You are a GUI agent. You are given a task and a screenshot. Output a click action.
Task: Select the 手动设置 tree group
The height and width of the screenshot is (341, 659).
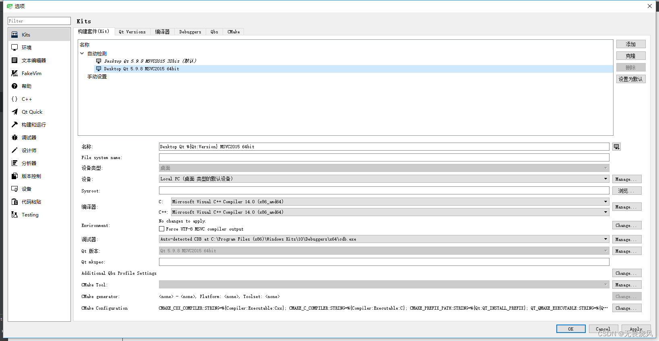click(x=97, y=76)
